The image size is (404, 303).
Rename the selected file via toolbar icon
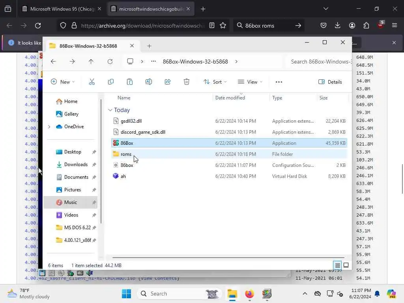point(149,82)
